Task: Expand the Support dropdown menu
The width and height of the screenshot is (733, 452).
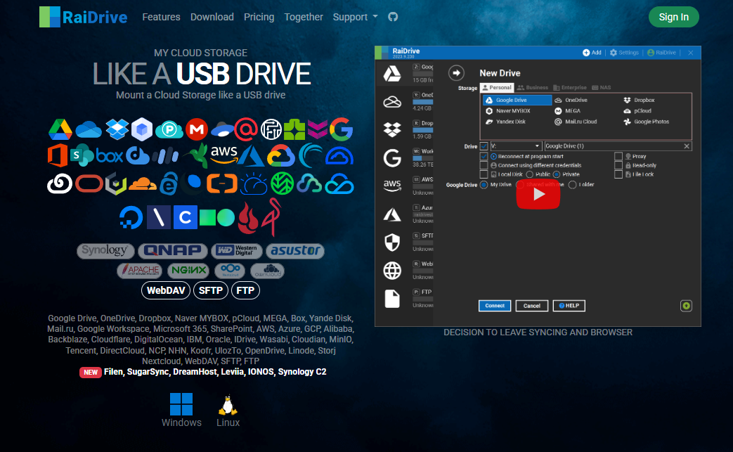Action: click(x=355, y=17)
